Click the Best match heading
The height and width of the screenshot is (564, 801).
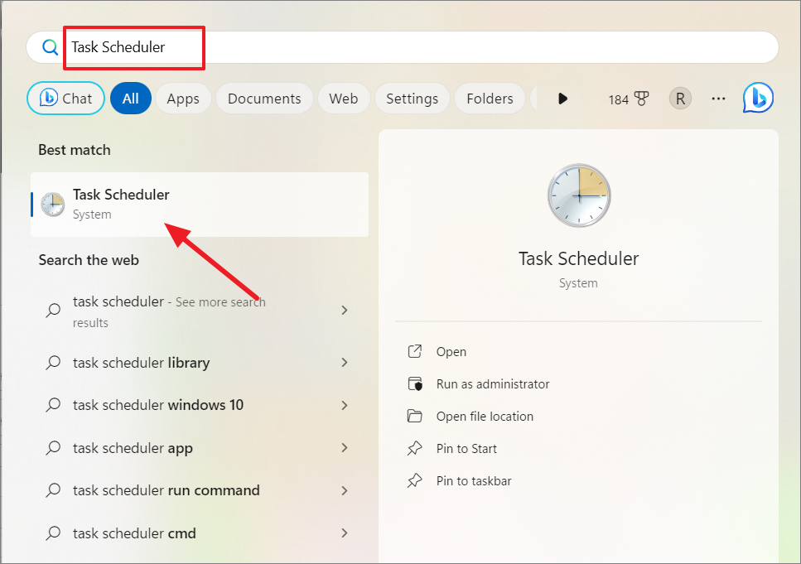[x=75, y=150]
